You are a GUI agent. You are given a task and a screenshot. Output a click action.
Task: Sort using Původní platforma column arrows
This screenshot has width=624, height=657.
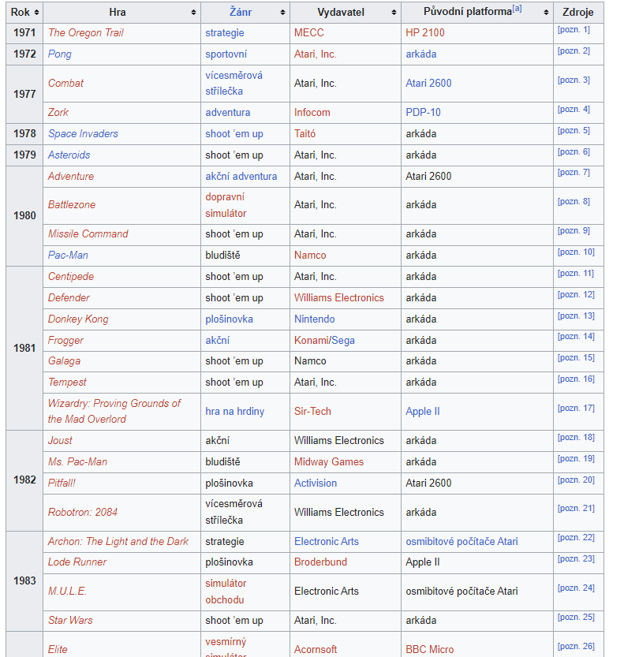546,13
